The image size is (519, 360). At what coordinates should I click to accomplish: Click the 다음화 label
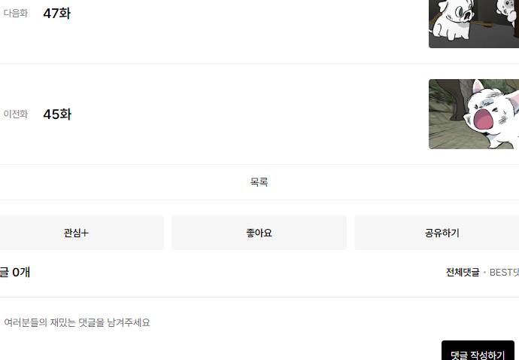click(16, 14)
